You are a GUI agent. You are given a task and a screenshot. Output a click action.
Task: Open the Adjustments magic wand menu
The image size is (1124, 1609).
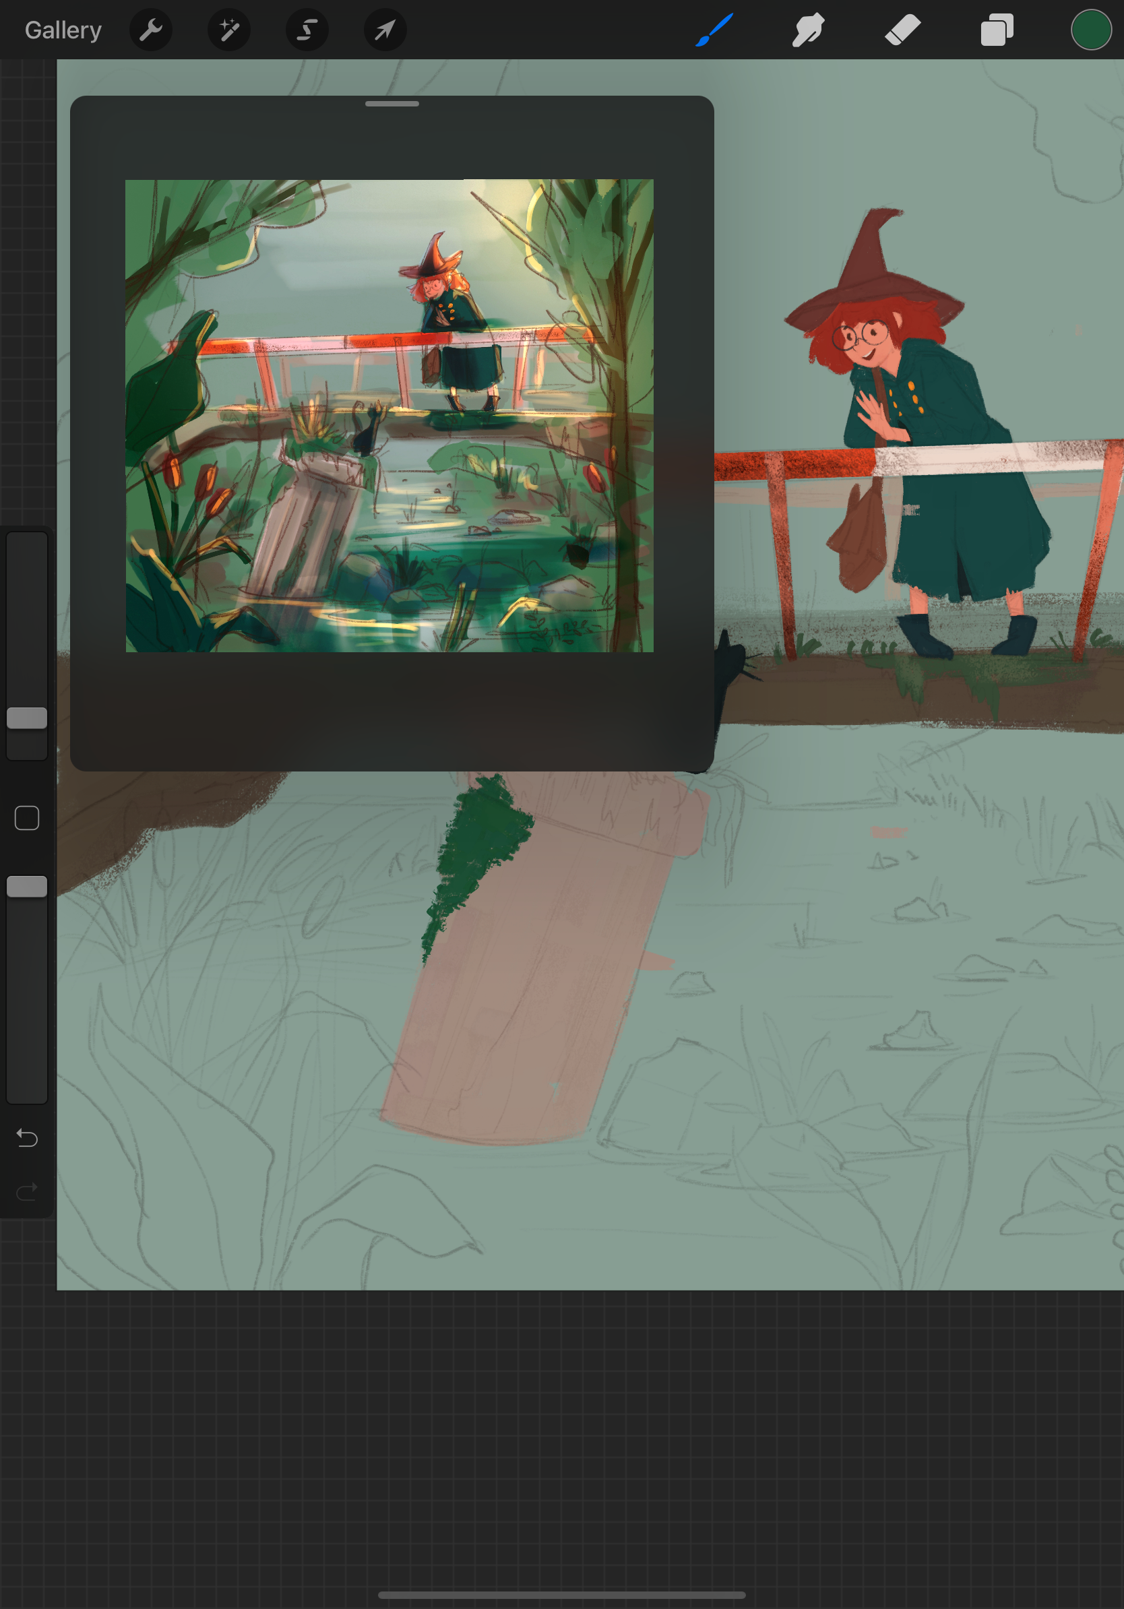tap(229, 30)
